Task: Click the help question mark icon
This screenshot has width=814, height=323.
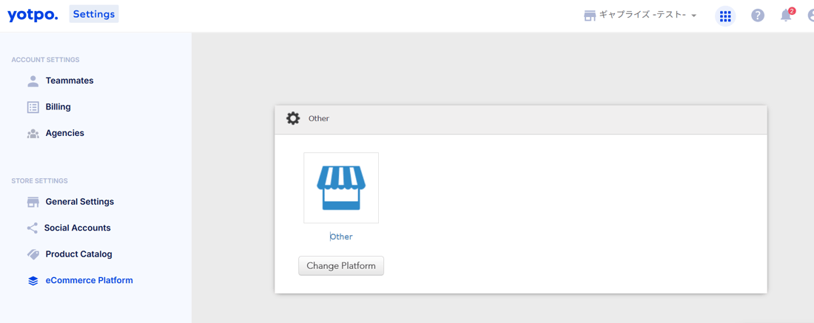Action: click(x=758, y=16)
